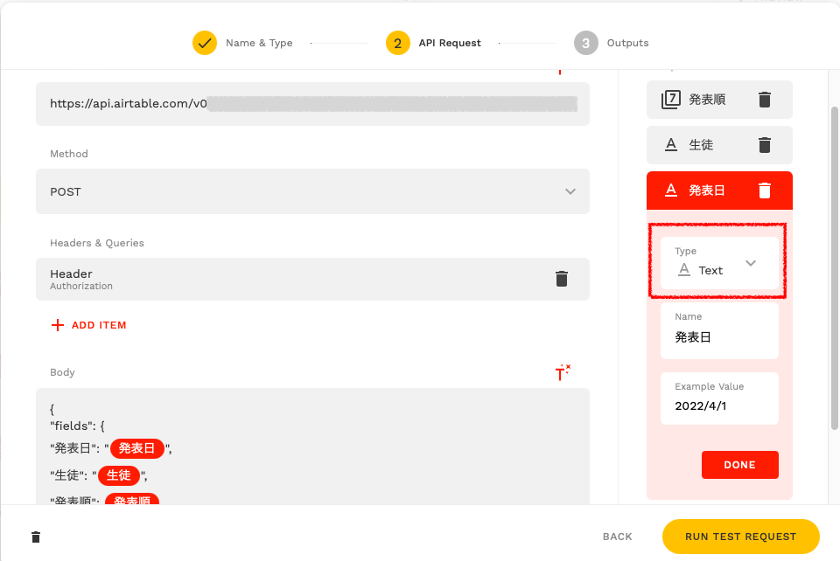Click the text type icon of 生徒

[671, 145]
